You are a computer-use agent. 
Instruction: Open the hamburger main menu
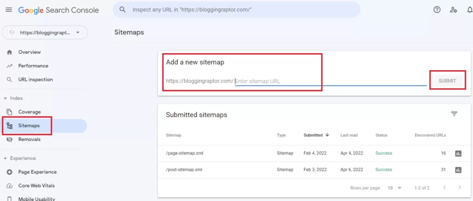click(x=9, y=10)
